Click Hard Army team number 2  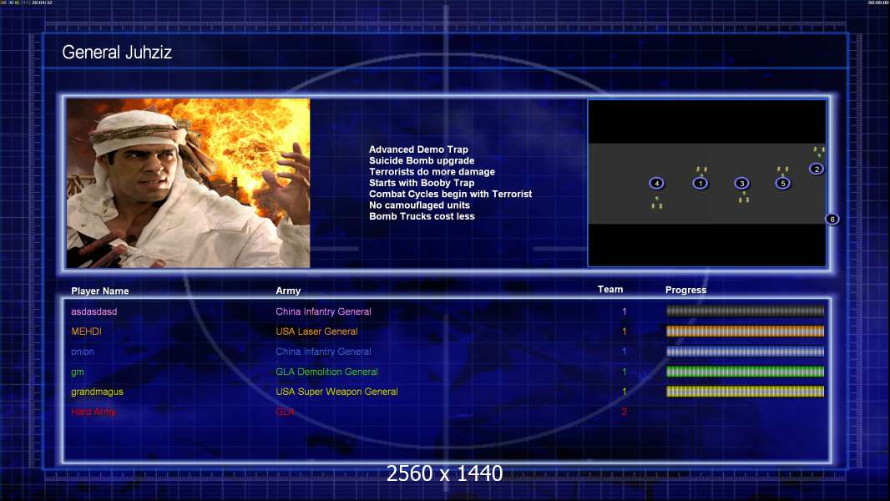[x=625, y=412]
